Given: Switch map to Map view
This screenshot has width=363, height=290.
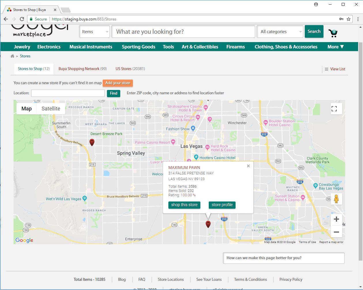Looking at the screenshot, I should (27, 109).
